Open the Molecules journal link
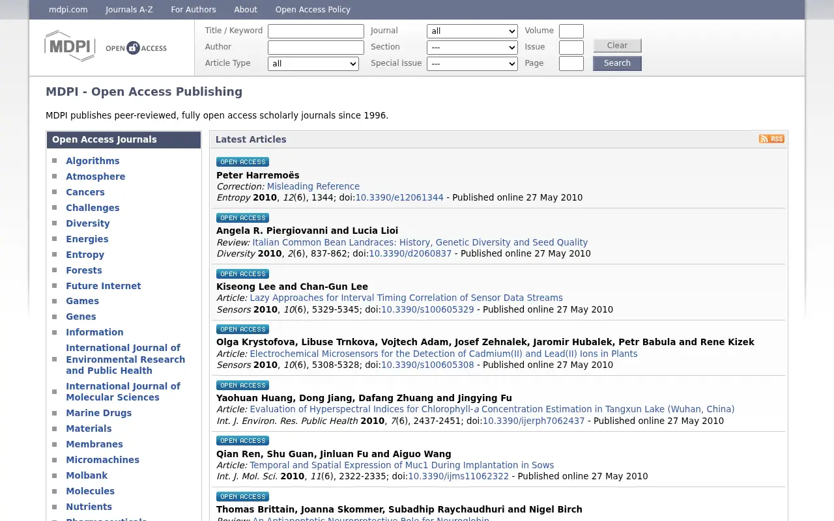This screenshot has width=834, height=521. [x=90, y=491]
